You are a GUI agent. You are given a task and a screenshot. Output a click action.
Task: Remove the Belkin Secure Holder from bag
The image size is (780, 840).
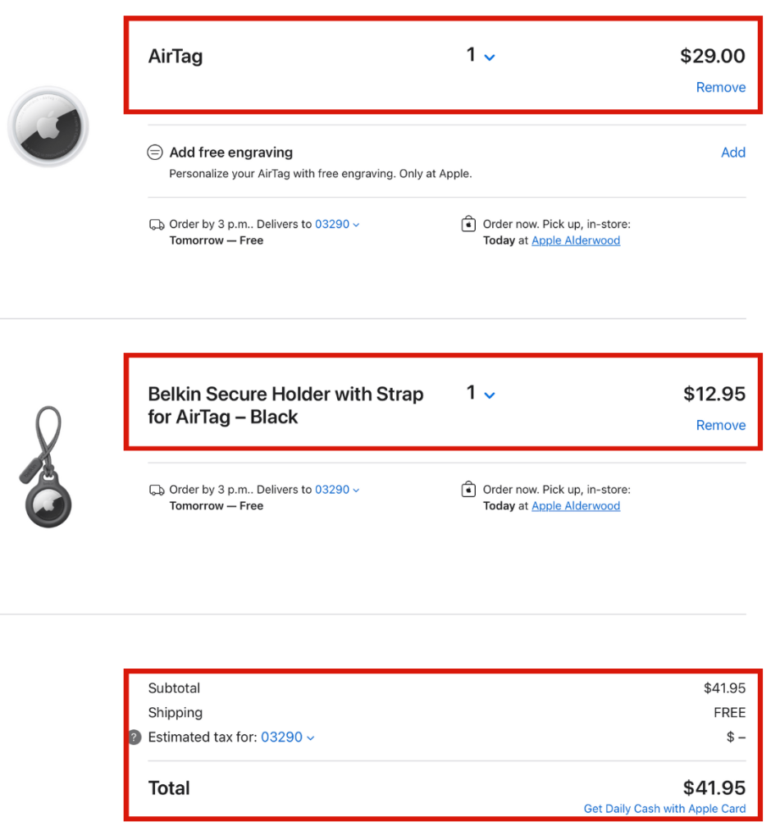pos(720,426)
